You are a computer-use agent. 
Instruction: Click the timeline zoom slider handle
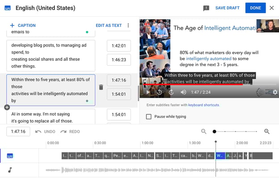(215, 131)
